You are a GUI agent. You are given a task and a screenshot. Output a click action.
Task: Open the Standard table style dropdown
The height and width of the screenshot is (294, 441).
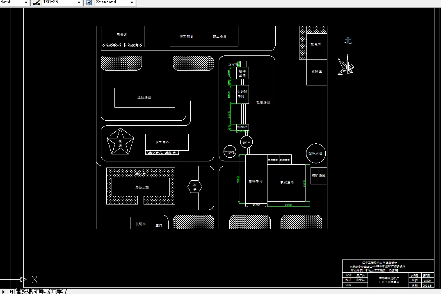[x=132, y=2]
